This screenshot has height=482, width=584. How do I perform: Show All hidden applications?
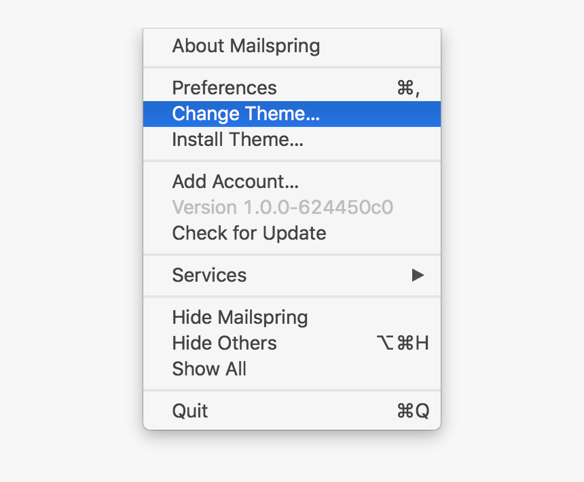tap(209, 369)
